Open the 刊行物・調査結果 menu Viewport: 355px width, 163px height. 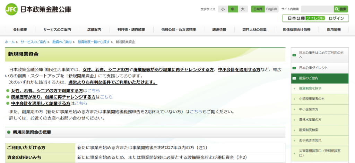[x=131, y=30]
